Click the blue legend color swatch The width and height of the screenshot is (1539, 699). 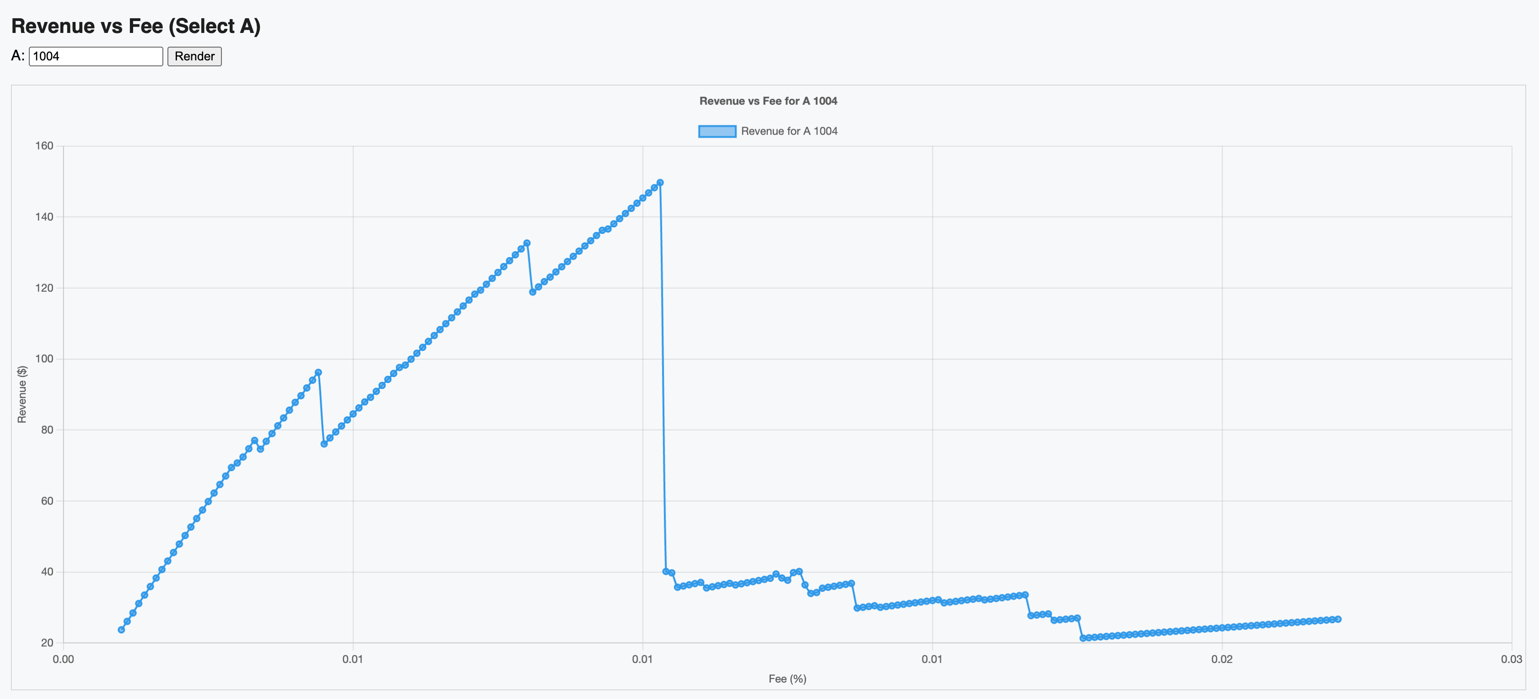point(717,131)
